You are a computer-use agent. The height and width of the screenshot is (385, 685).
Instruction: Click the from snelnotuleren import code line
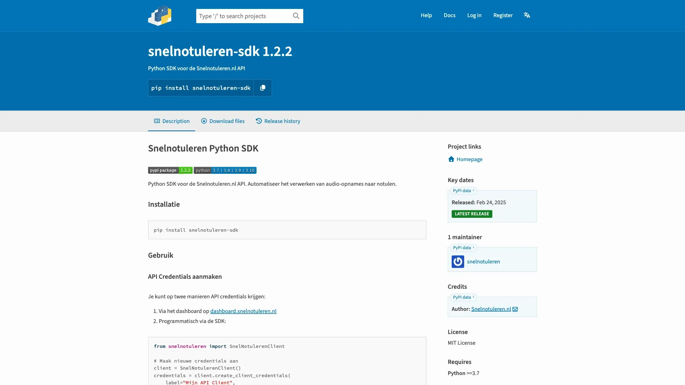pyautogui.click(x=219, y=346)
